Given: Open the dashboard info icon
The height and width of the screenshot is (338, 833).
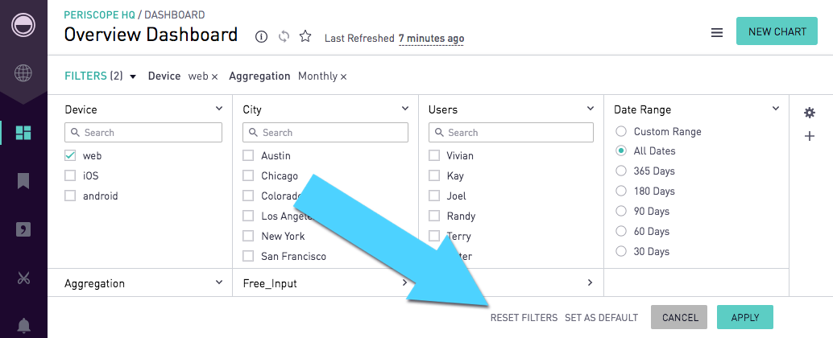Looking at the screenshot, I should (x=261, y=36).
